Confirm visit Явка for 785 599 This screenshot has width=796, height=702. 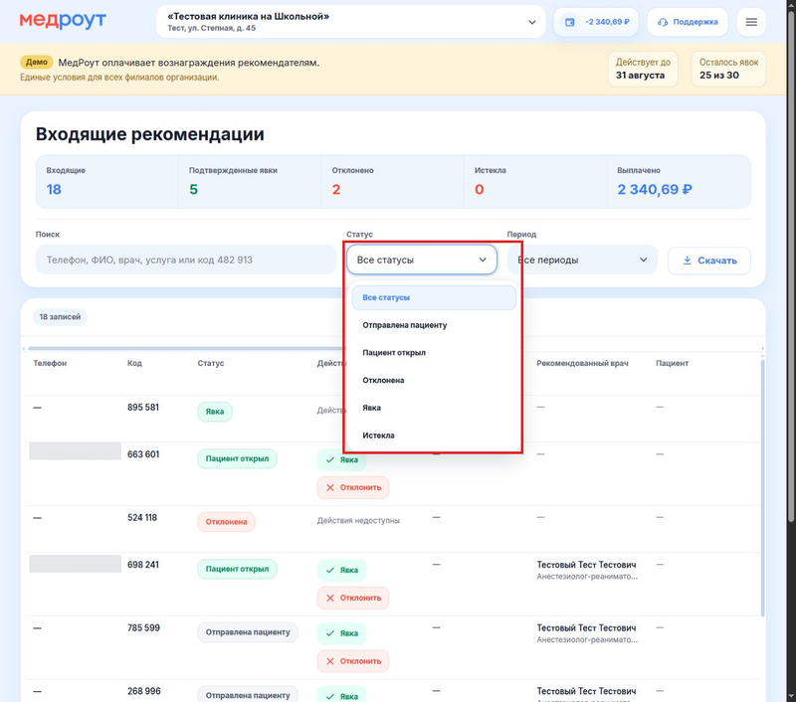click(x=341, y=633)
